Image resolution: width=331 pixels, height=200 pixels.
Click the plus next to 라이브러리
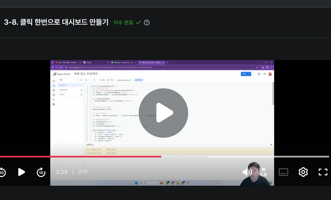click(x=81, y=90)
